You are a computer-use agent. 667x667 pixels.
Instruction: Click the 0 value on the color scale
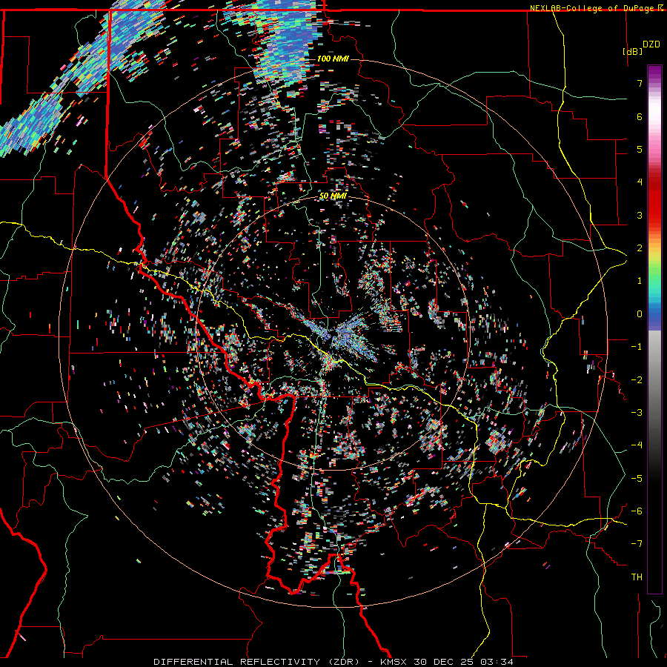(x=640, y=314)
